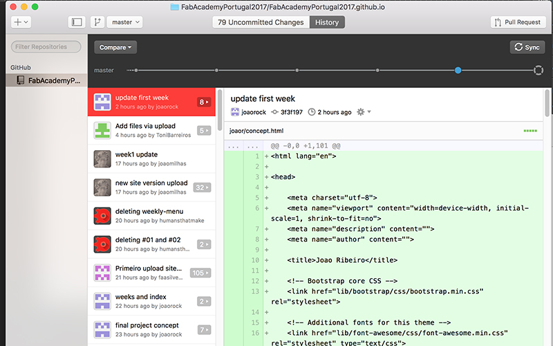Expand the 5 files badge on Add files via upload
This screenshot has width=553, height=346.
[204, 131]
